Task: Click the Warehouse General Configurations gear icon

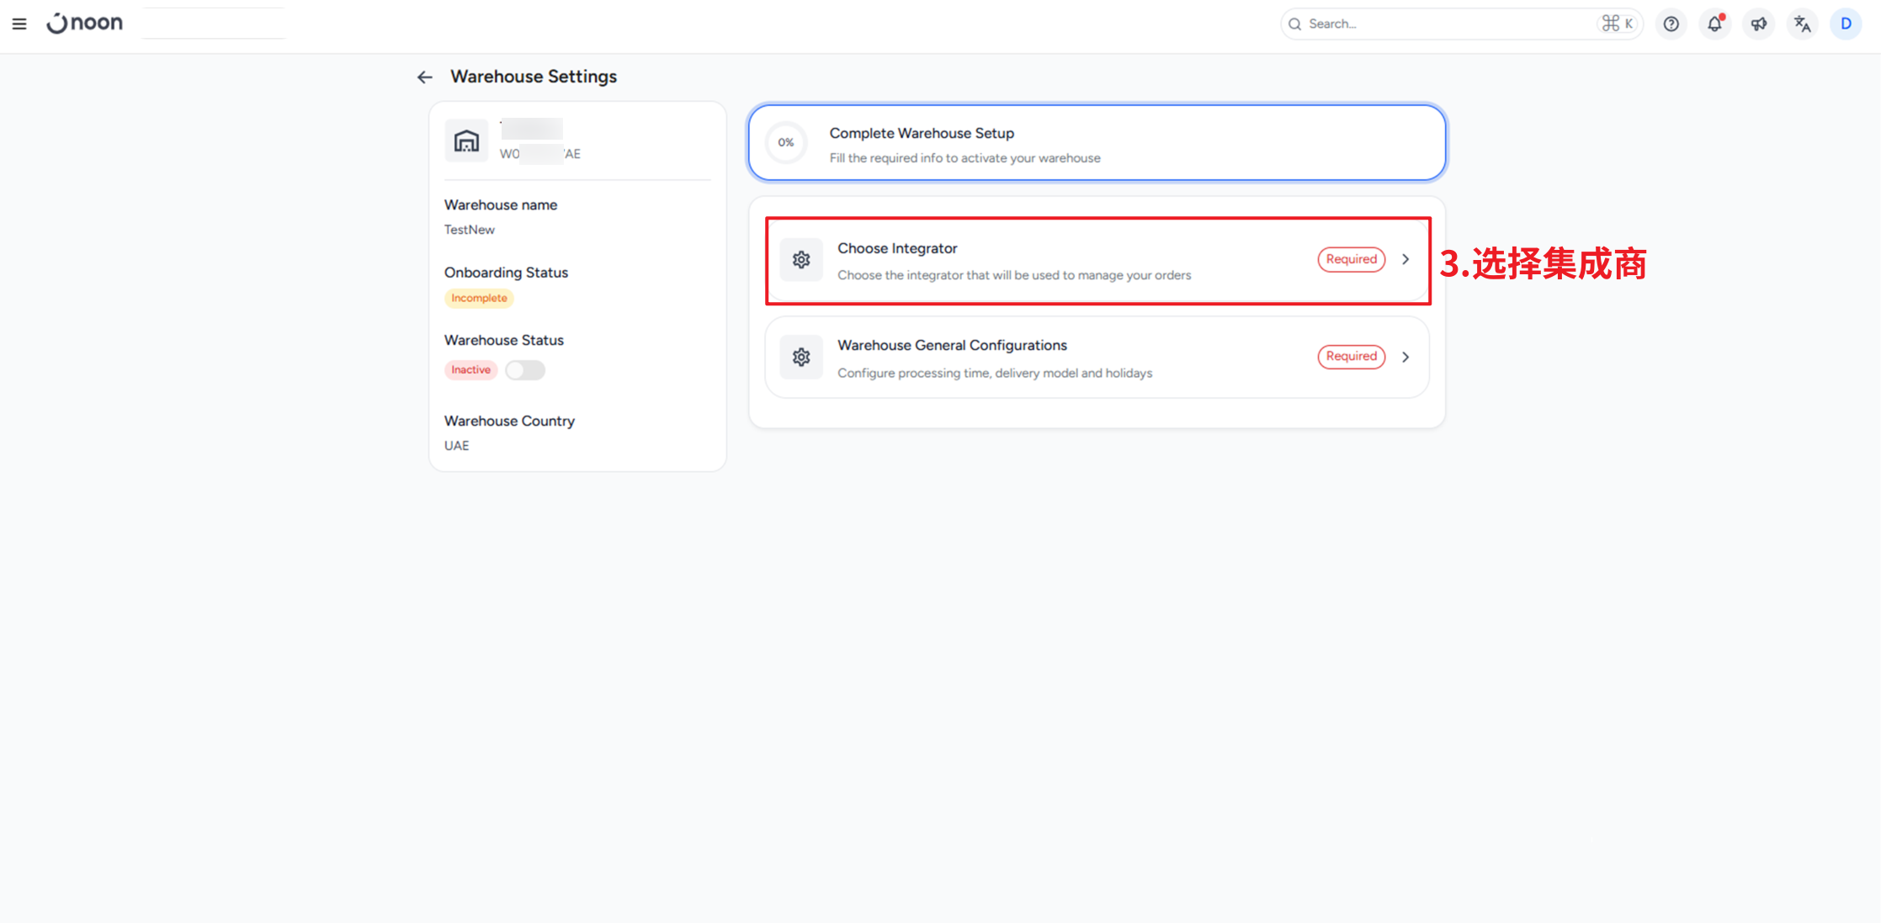Action: [801, 357]
